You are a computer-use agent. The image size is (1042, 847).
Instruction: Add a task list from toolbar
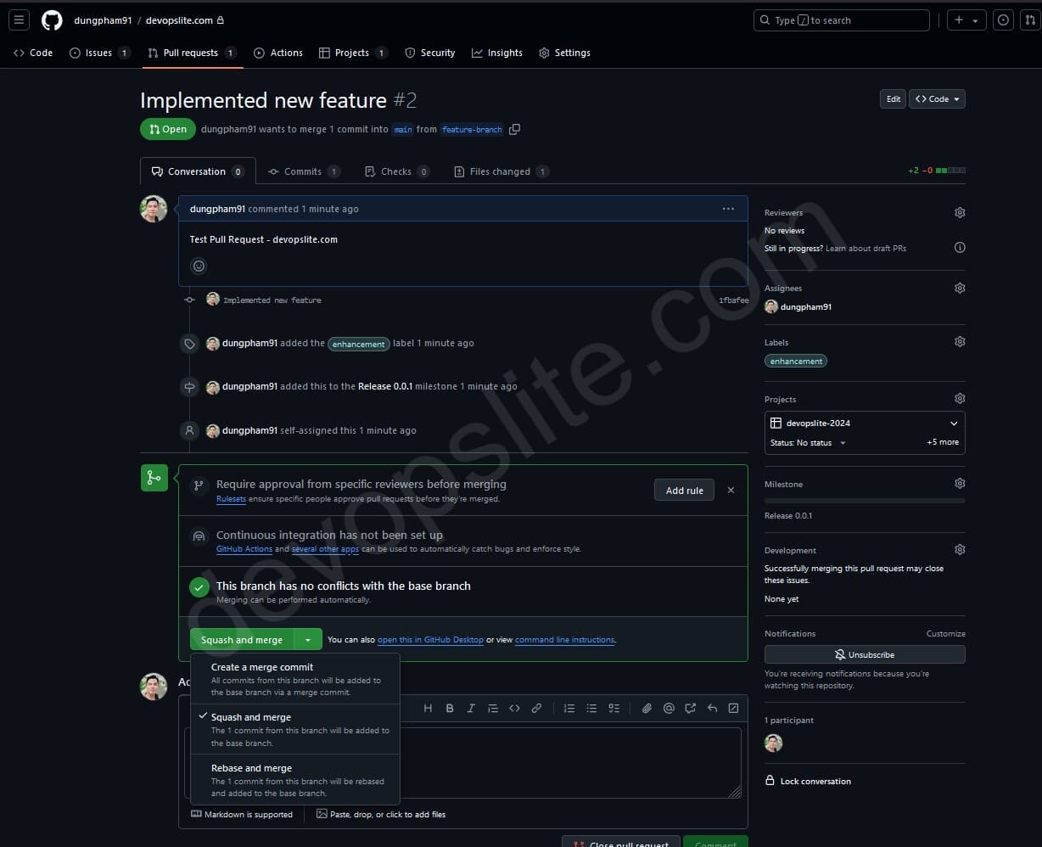(x=613, y=708)
